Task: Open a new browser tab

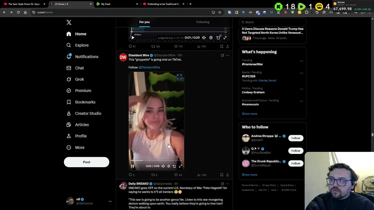Action: click(x=191, y=4)
